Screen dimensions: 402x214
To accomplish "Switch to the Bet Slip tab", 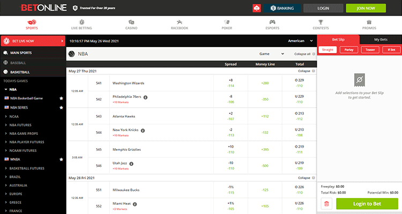I will click(338, 40).
